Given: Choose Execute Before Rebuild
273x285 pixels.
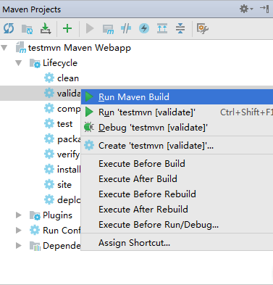Looking at the screenshot, I should coord(177,194).
